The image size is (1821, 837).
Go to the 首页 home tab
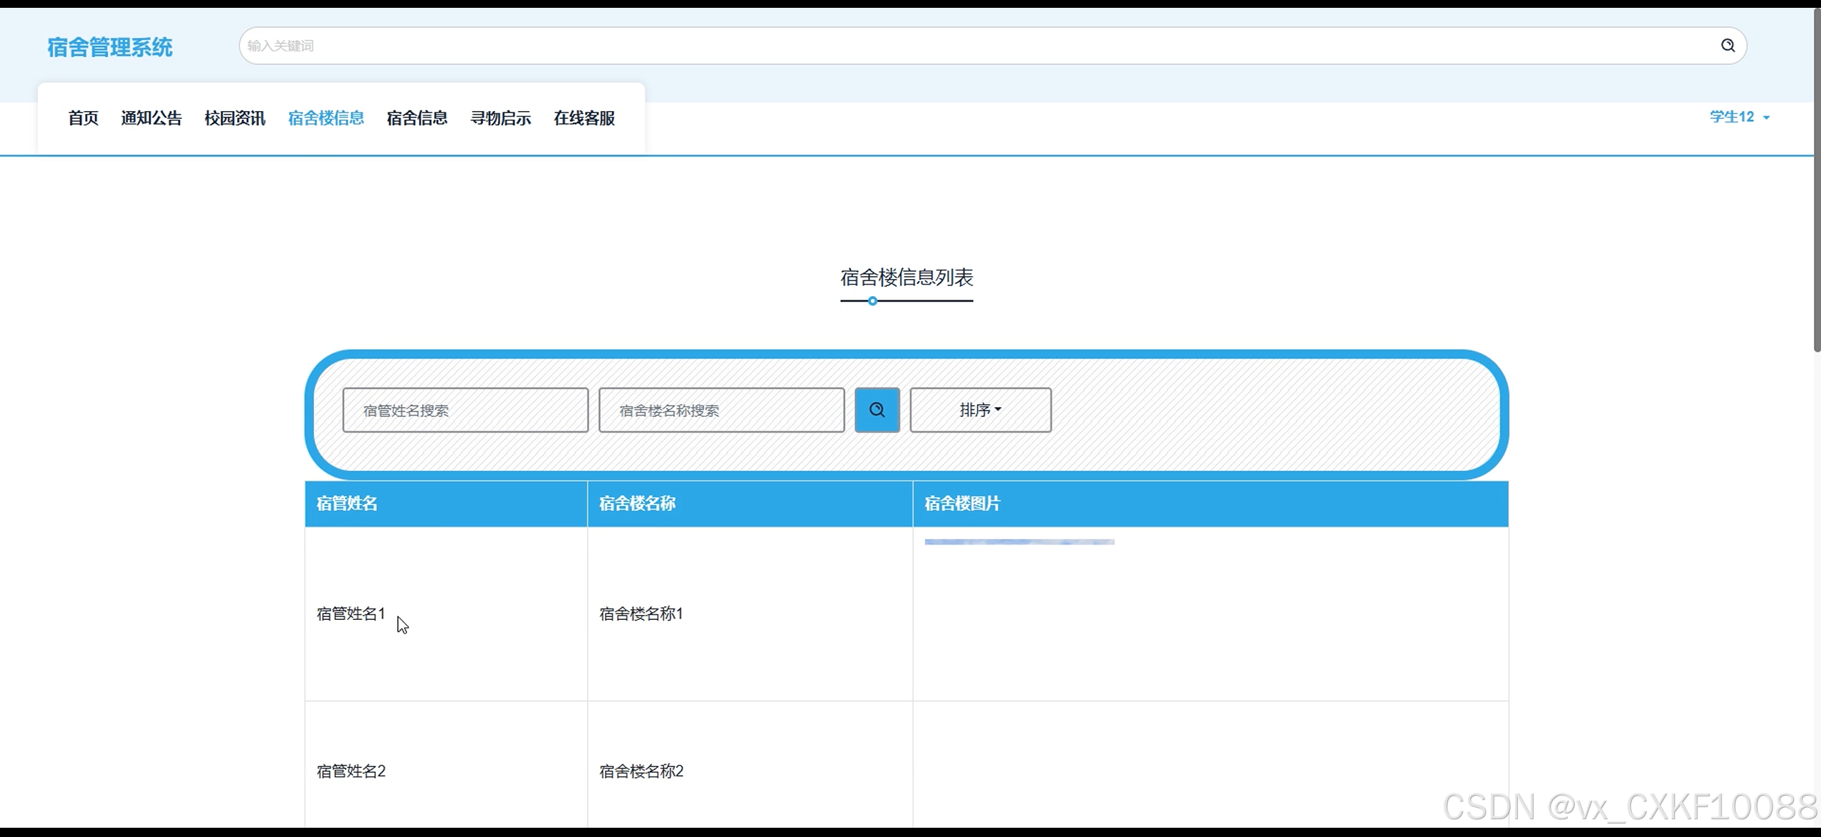83,118
